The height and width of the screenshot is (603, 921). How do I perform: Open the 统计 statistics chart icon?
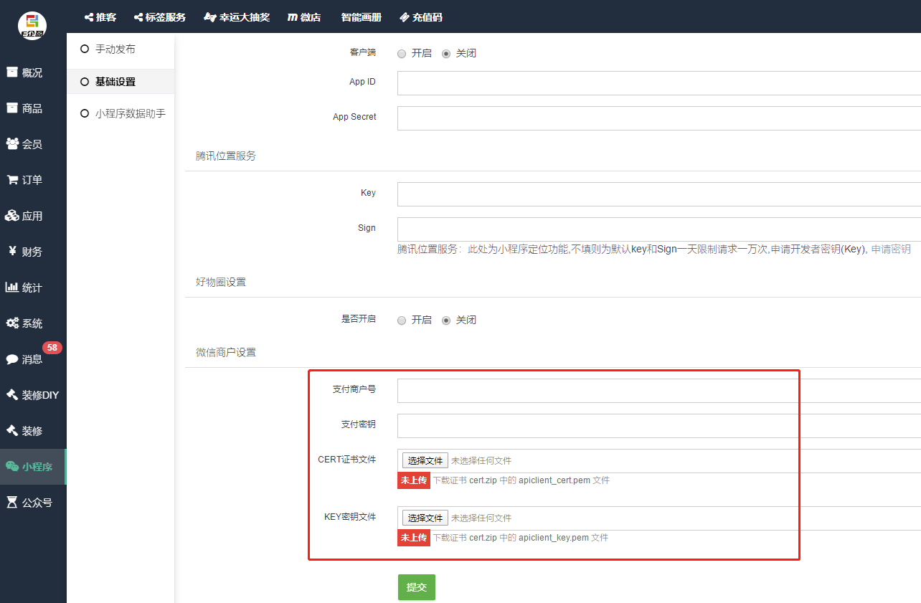click(x=12, y=288)
